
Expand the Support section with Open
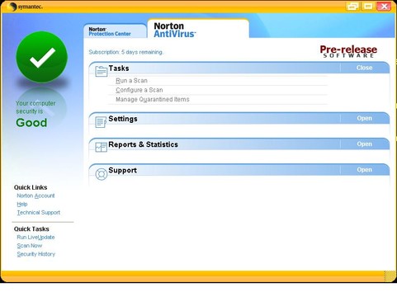364,170
